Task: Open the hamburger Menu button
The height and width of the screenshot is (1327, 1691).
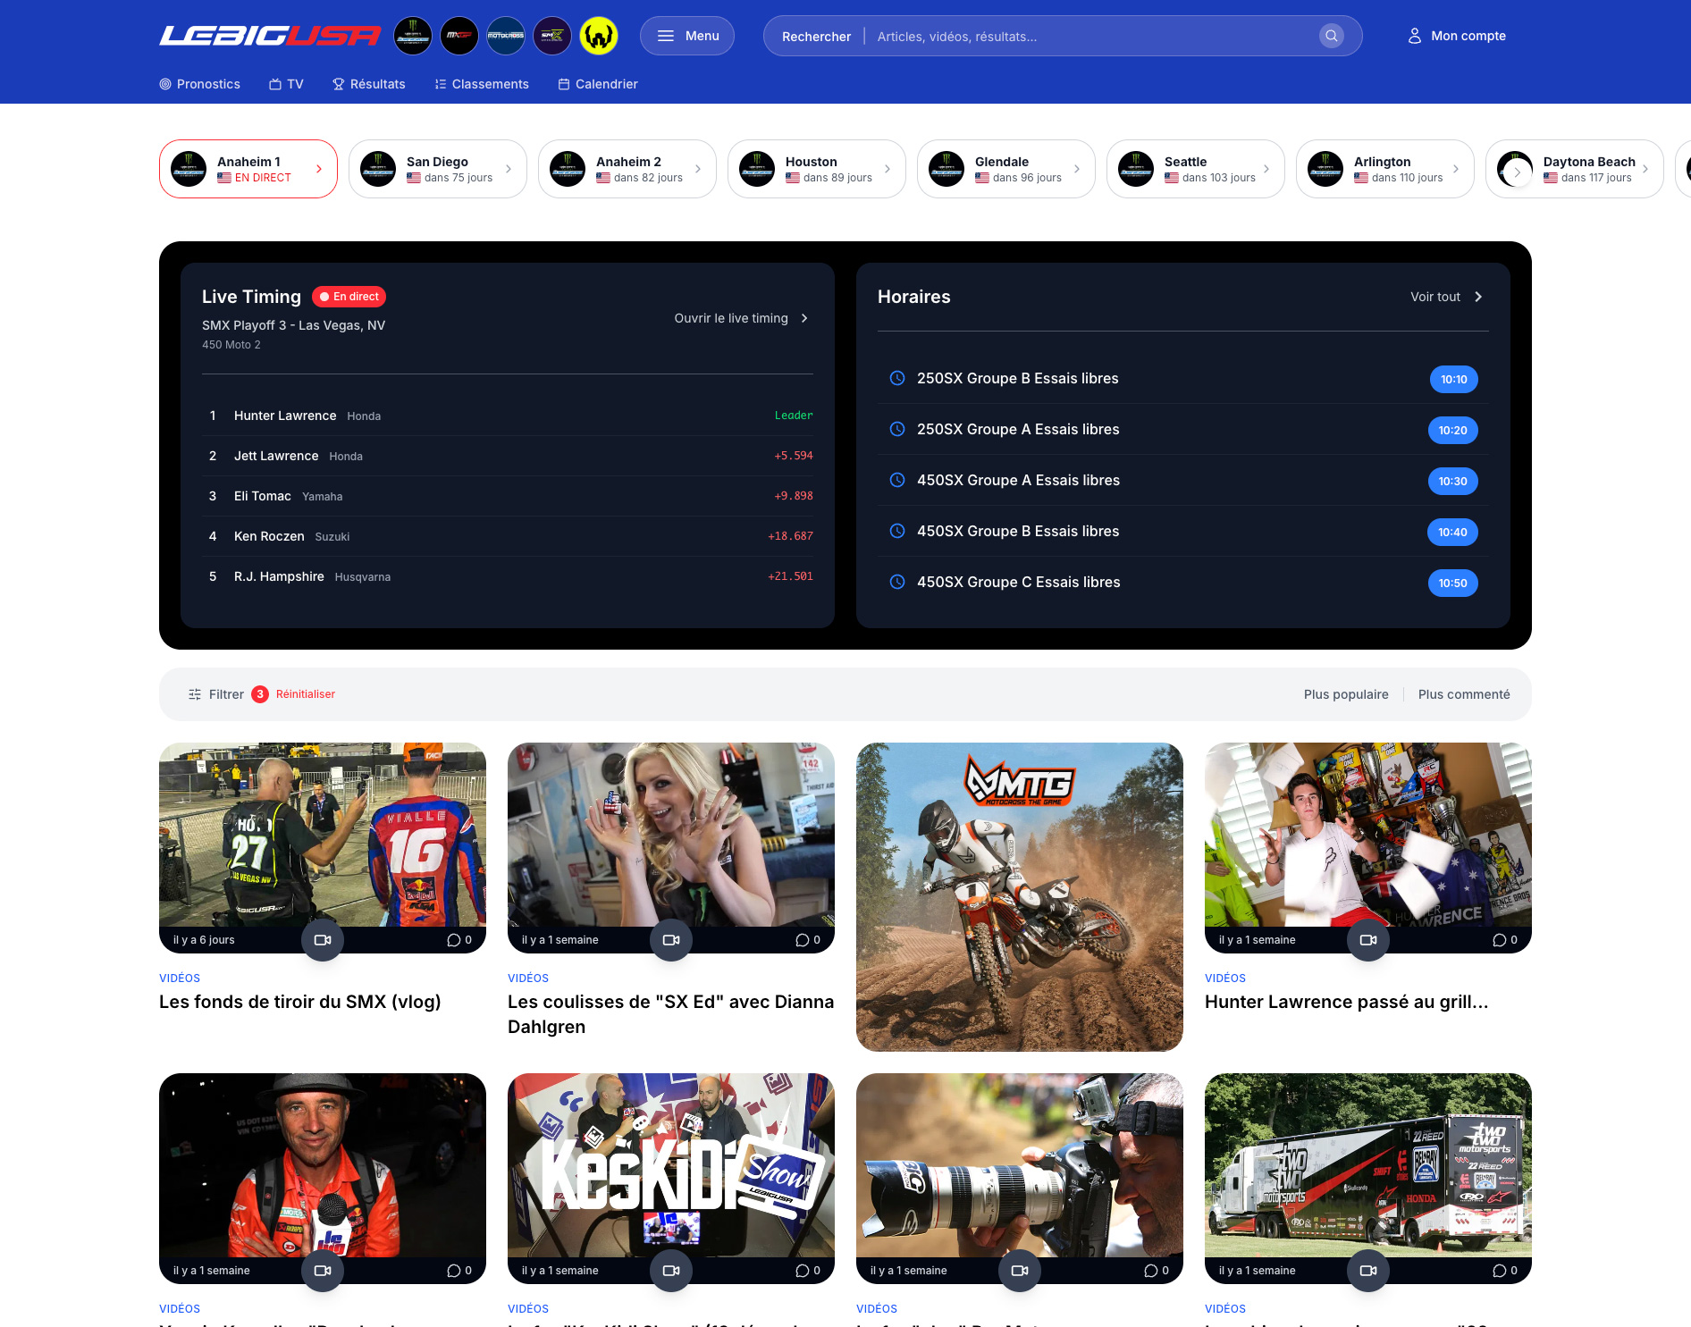Action: point(687,36)
